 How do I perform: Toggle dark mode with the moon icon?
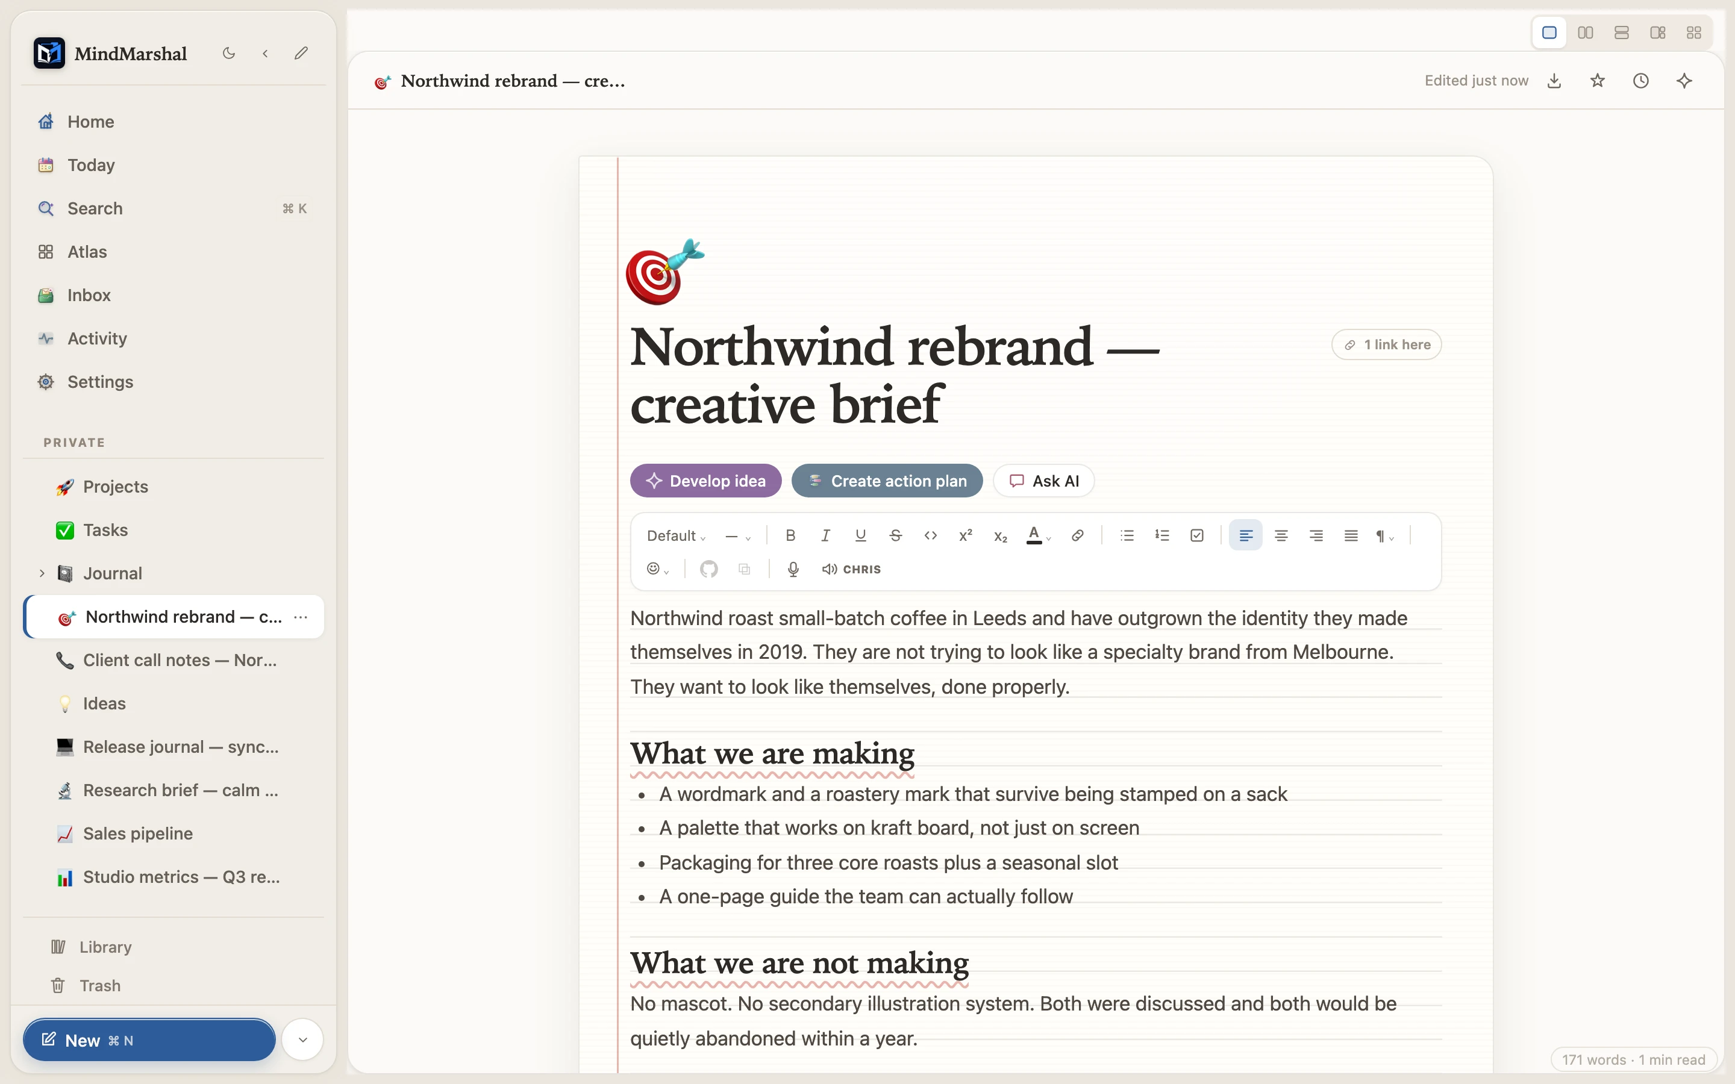[x=229, y=53]
